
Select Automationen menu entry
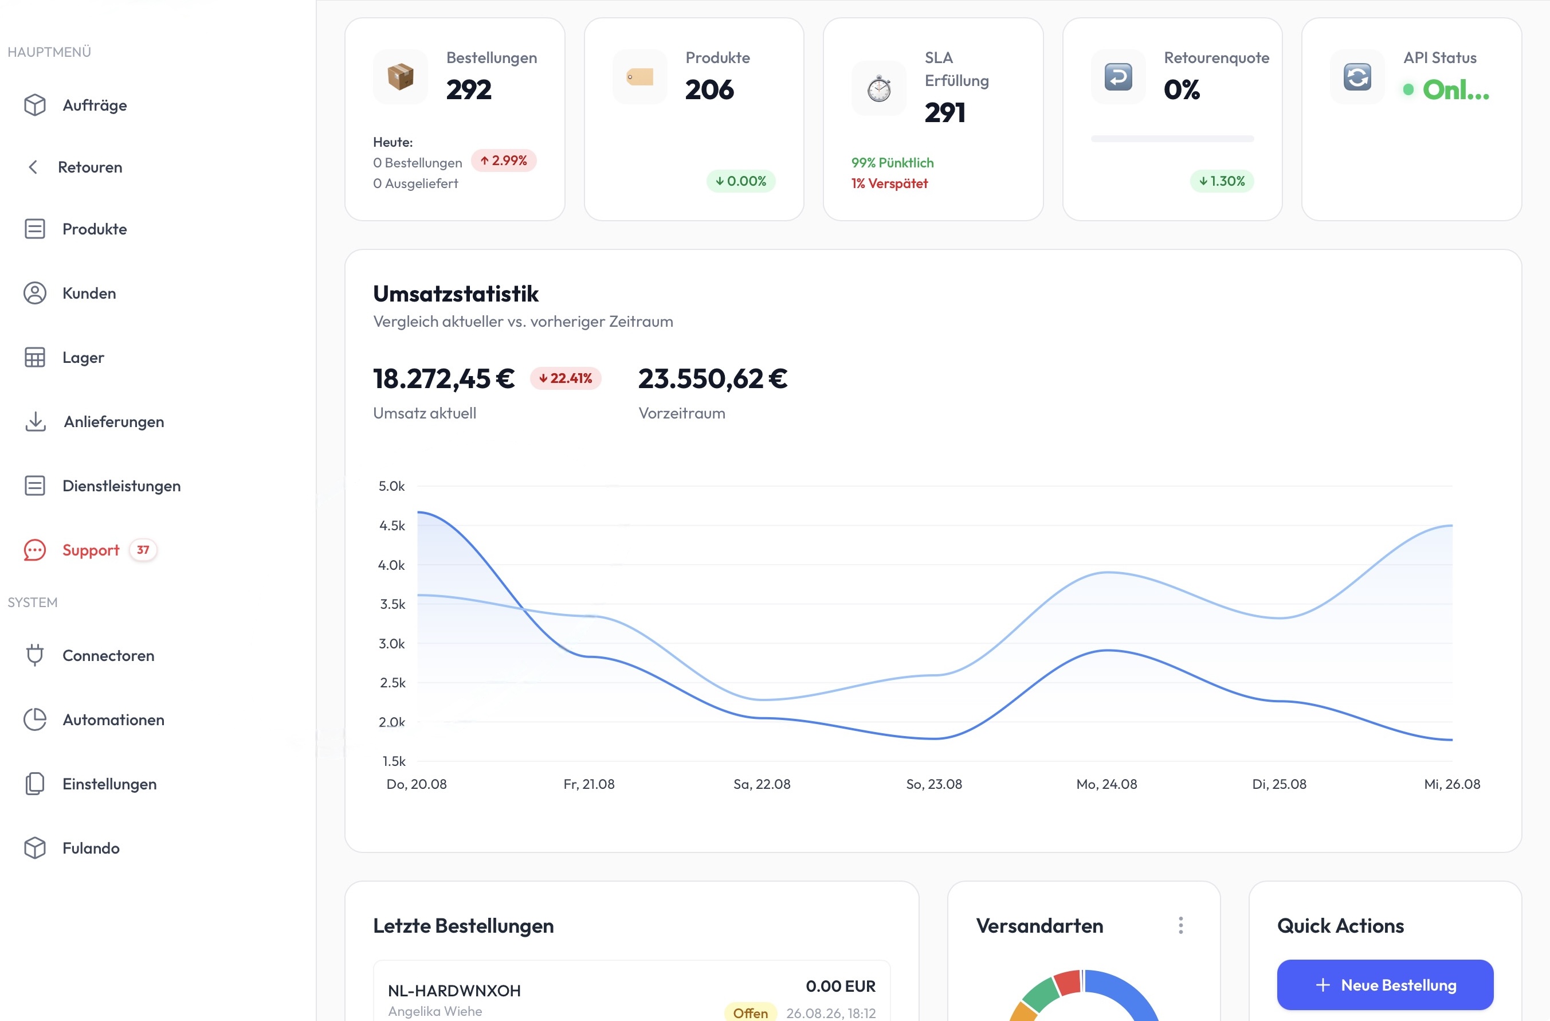pyautogui.click(x=113, y=719)
